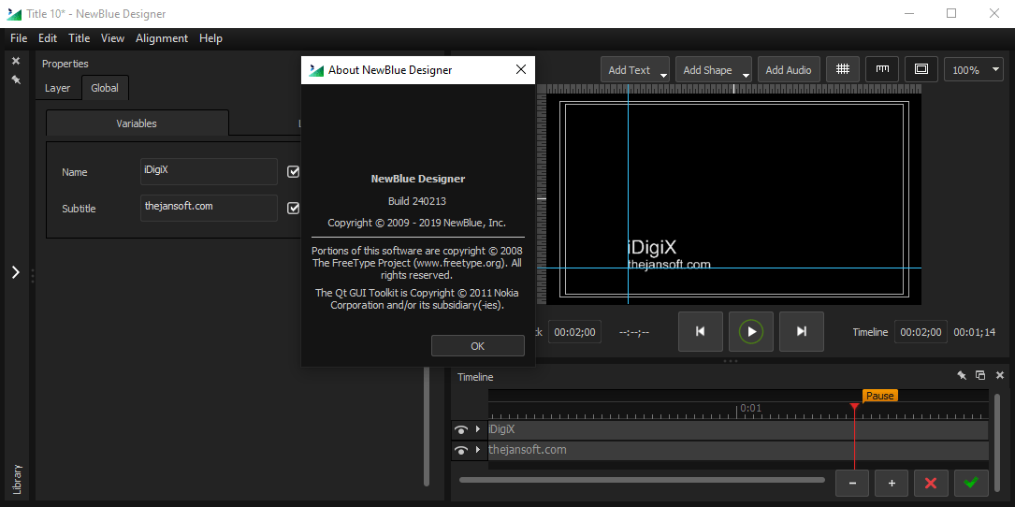Click the Properties panel vertical scrollbar
Screen dimensions: 1015x507
[x=427, y=427]
